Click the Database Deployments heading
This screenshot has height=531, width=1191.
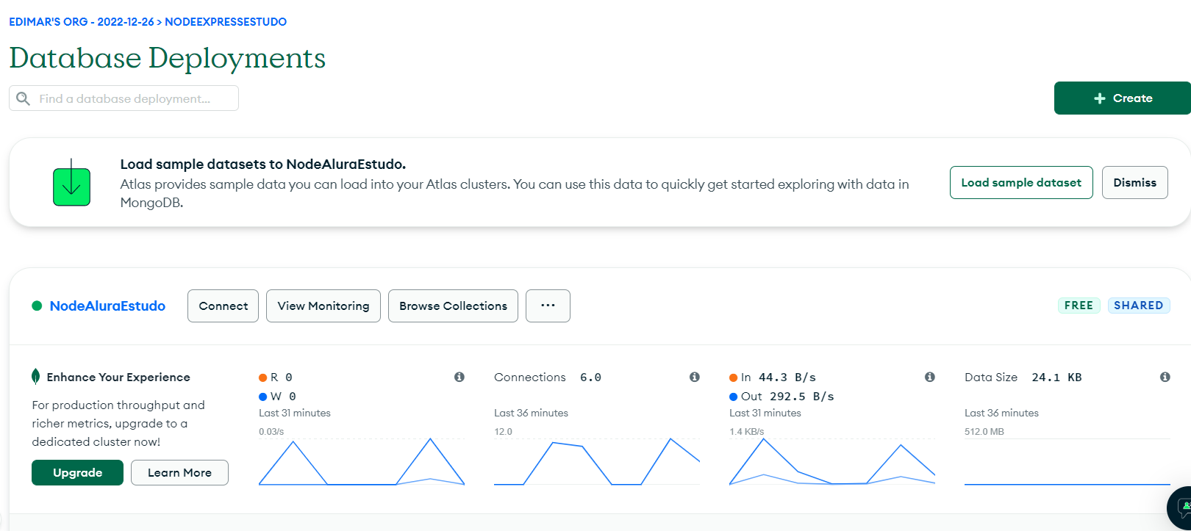pos(168,58)
